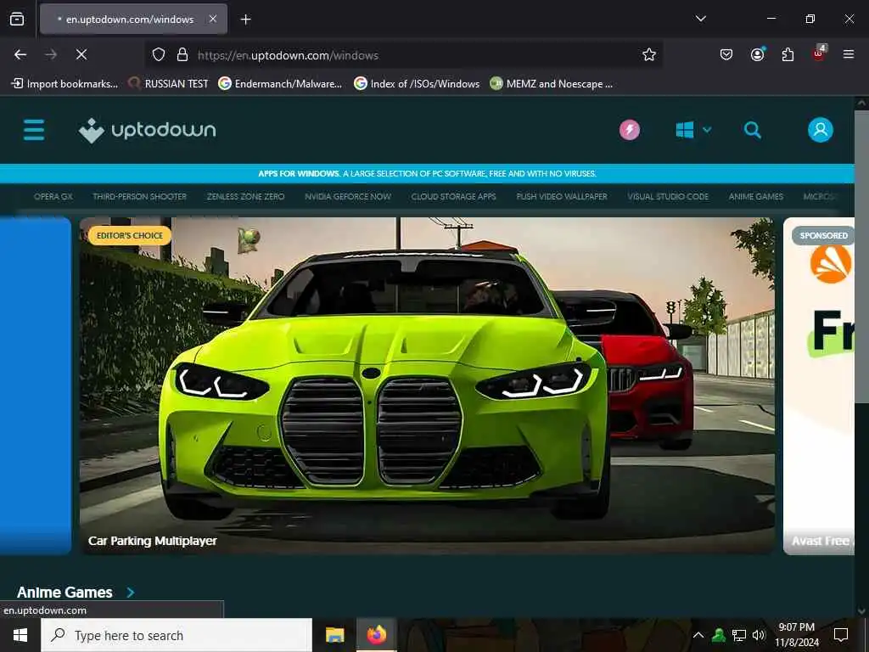Viewport: 869px width, 652px height.
Task: Open the Windows notification center
Action: (841, 635)
